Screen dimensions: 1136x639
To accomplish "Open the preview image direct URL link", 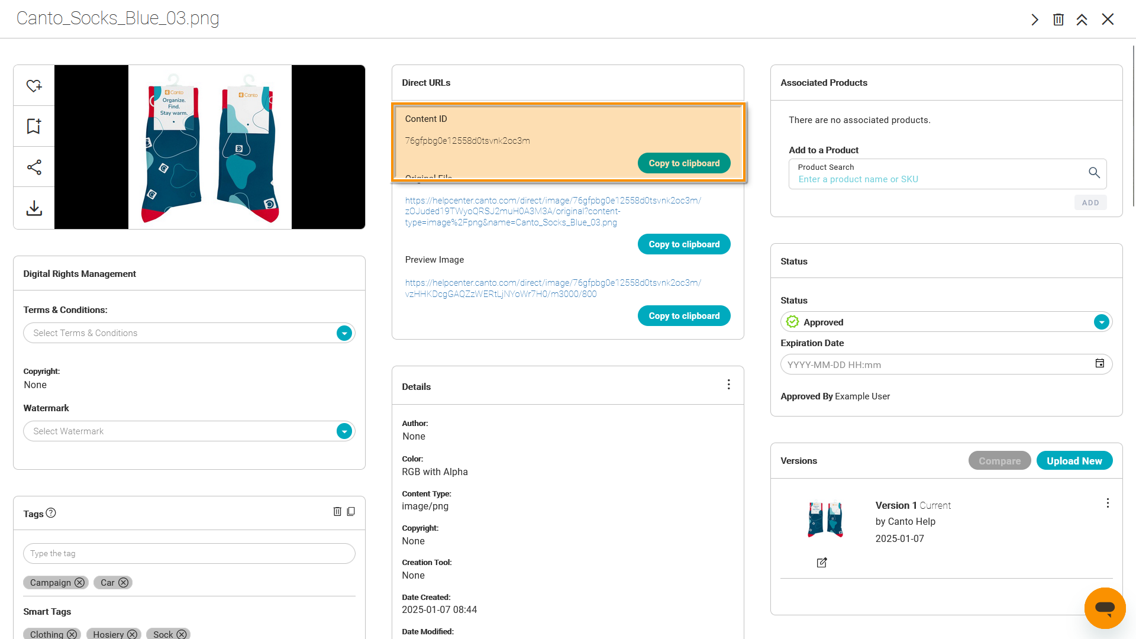I will [553, 288].
